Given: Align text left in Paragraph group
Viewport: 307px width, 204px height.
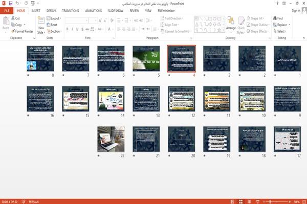Looking at the screenshot, I should [119, 29].
